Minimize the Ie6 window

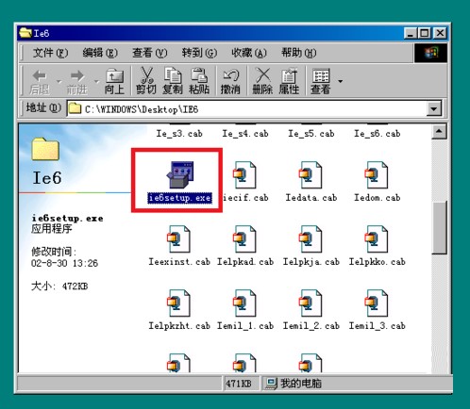(x=411, y=33)
